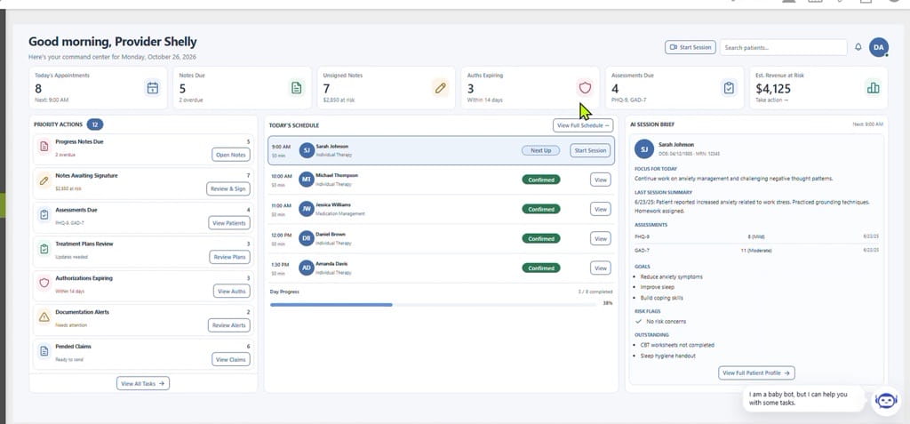The height and width of the screenshot is (424, 910).
Task: Click the clipboard icon on Assessments Due card
Action: coord(729,88)
